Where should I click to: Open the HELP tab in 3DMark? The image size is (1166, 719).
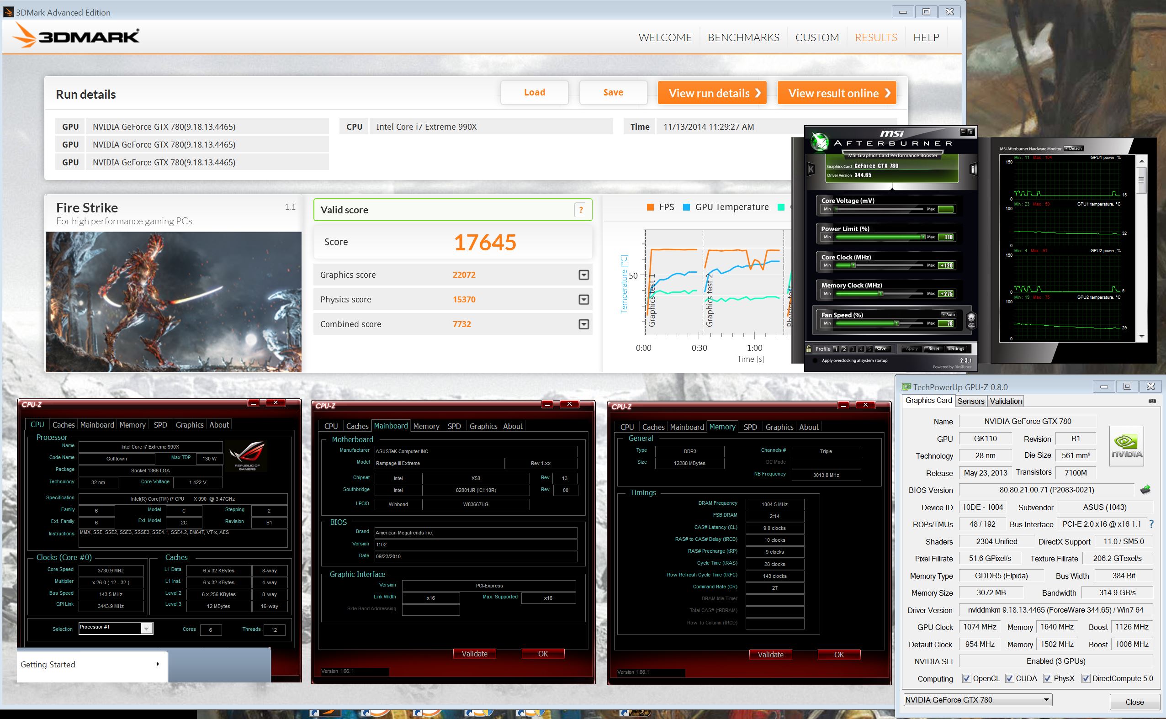926,37
